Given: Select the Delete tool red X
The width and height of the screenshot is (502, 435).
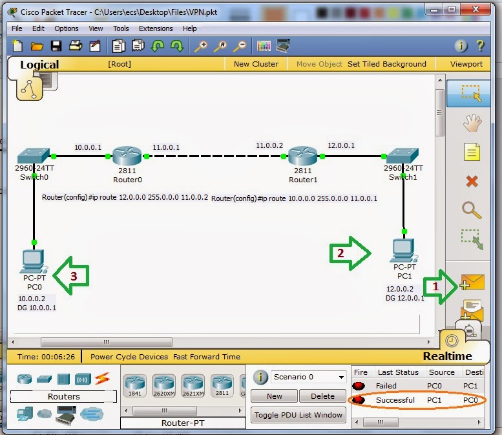Looking at the screenshot, I should tap(472, 181).
